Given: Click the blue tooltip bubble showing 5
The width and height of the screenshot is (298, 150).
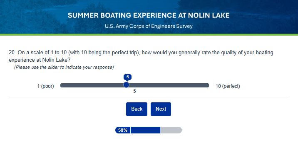Looking at the screenshot, I should pos(127,77).
